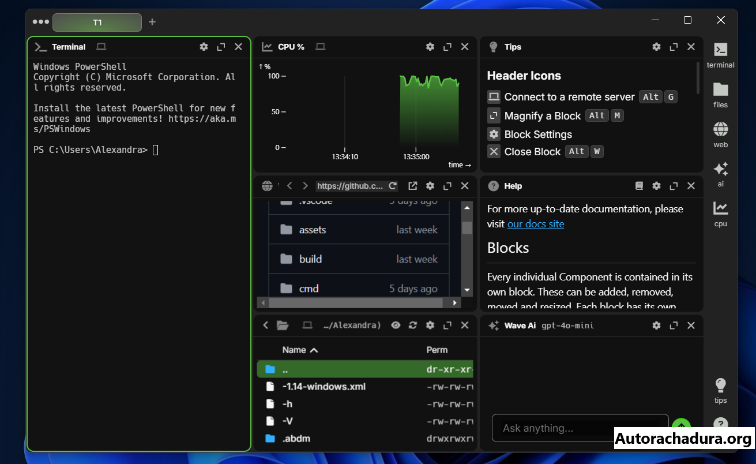The height and width of the screenshot is (464, 756).
Task: Select the T1 tab
Action: (x=97, y=23)
